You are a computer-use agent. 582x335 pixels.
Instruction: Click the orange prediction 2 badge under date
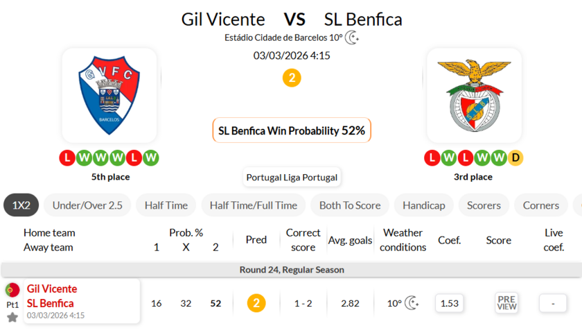point(292,78)
